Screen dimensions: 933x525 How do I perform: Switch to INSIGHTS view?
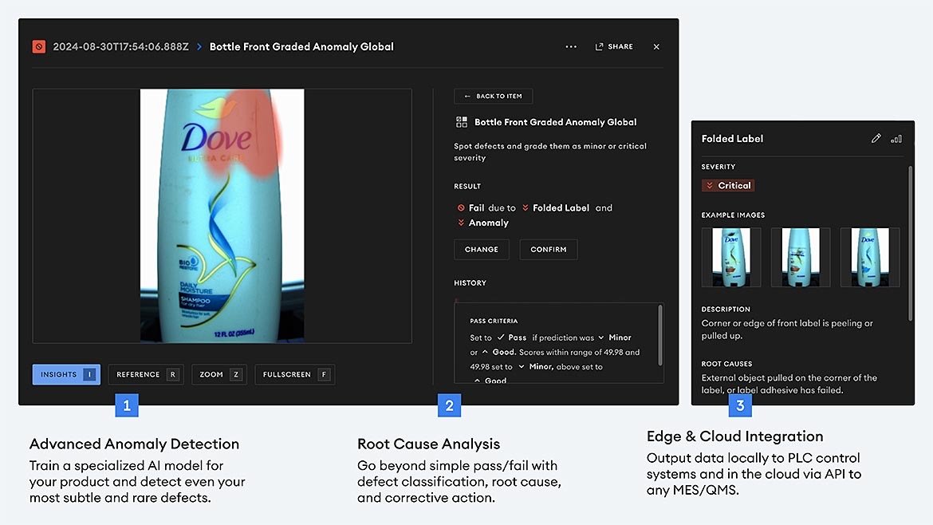[x=66, y=374]
